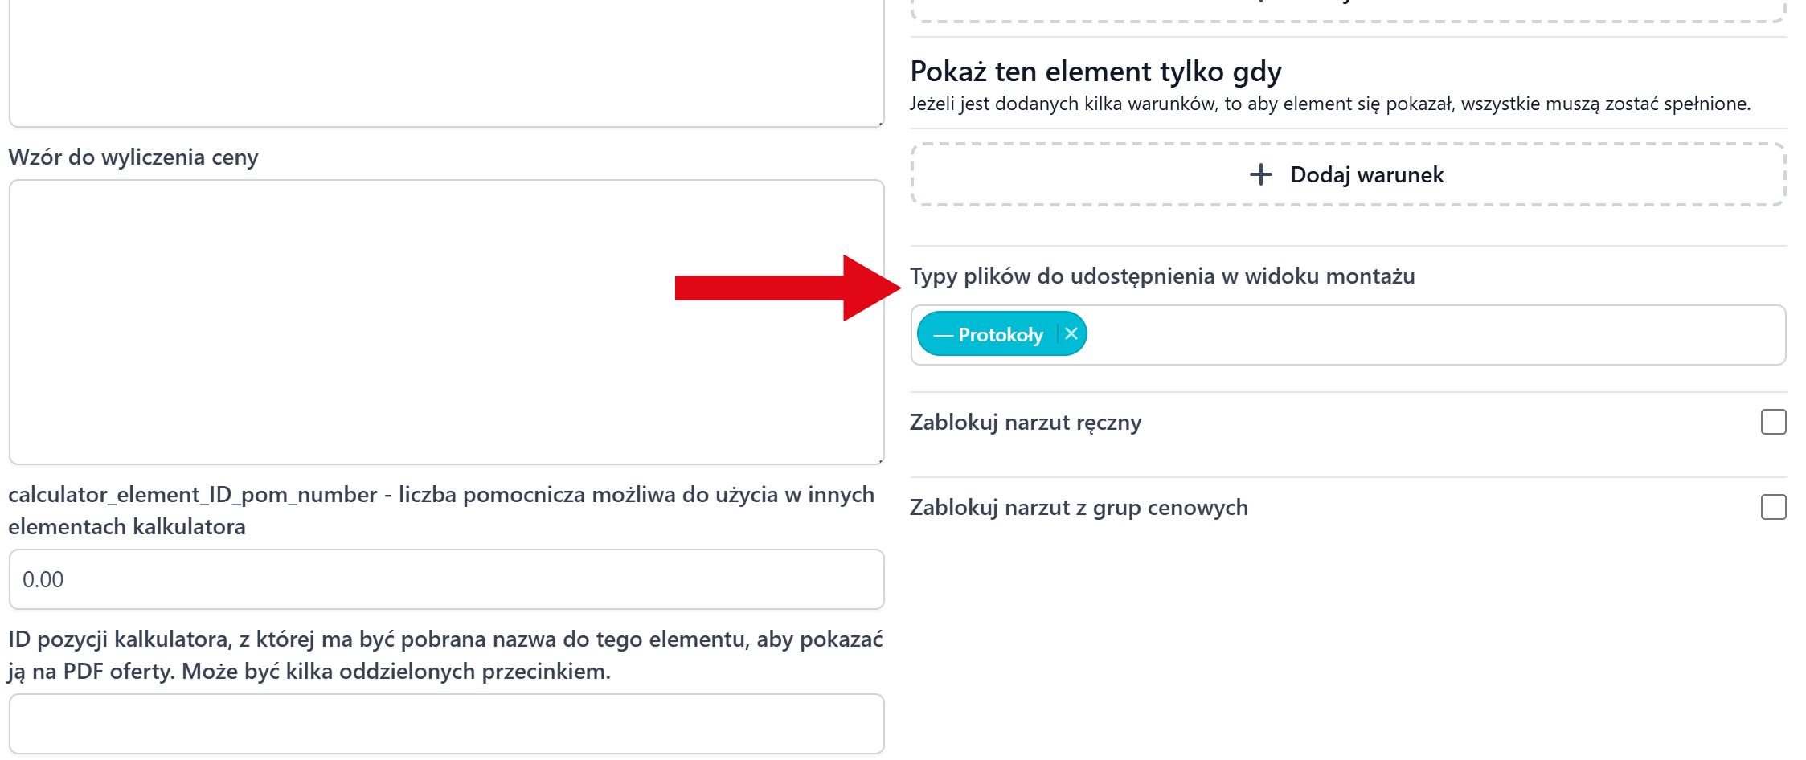Remove the Protokoły tag with its X
Image resolution: width=1806 pixels, height=760 pixels.
point(1071,334)
